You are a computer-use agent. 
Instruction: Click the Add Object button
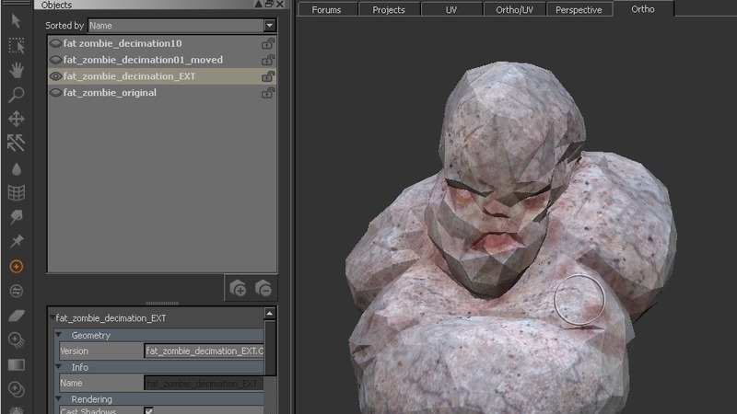click(238, 288)
